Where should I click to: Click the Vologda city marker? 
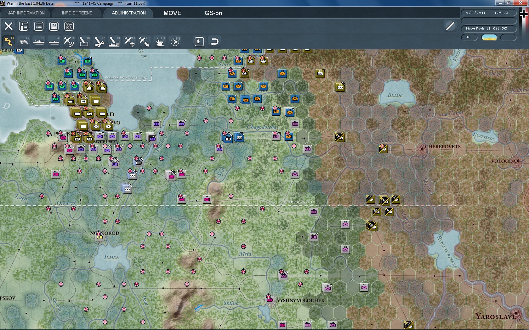pos(518,161)
